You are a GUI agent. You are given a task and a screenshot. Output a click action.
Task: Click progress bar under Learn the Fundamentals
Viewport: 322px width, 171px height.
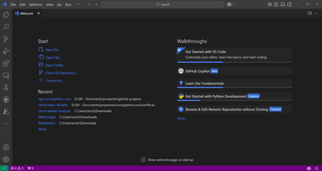[234, 87]
